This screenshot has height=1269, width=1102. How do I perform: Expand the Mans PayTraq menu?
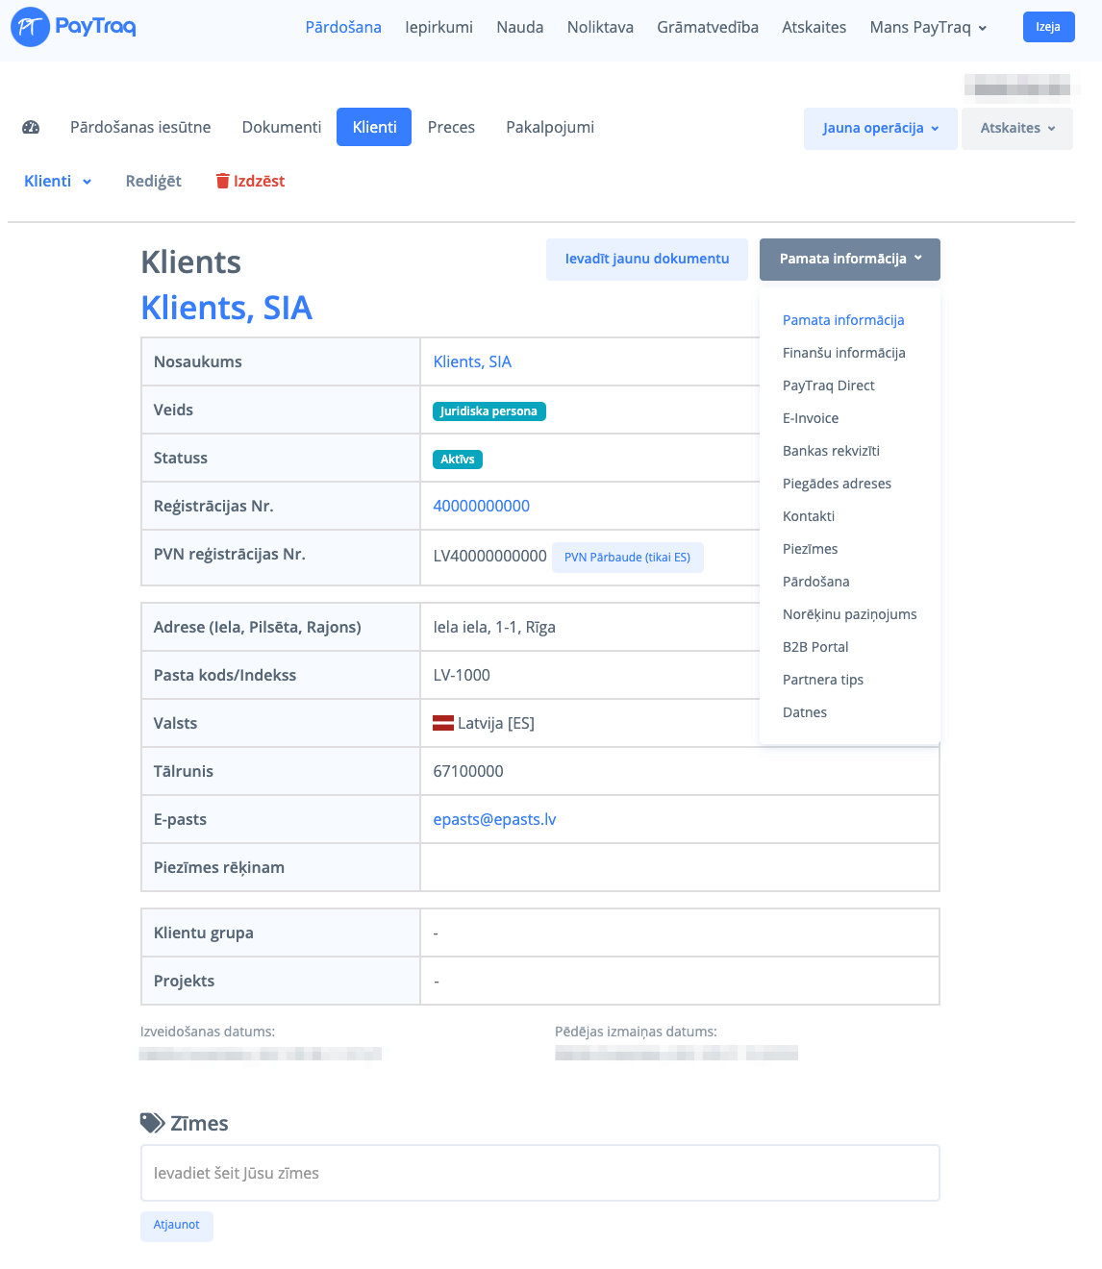(x=928, y=27)
